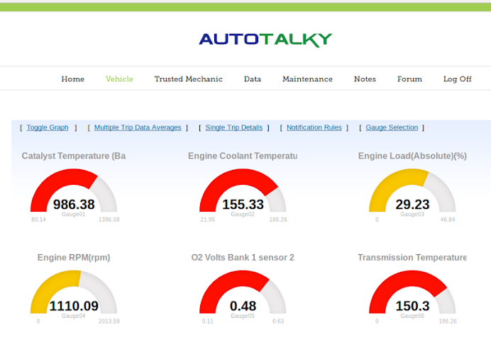
Task: Open the Gauge Selection link
Action: (392, 127)
